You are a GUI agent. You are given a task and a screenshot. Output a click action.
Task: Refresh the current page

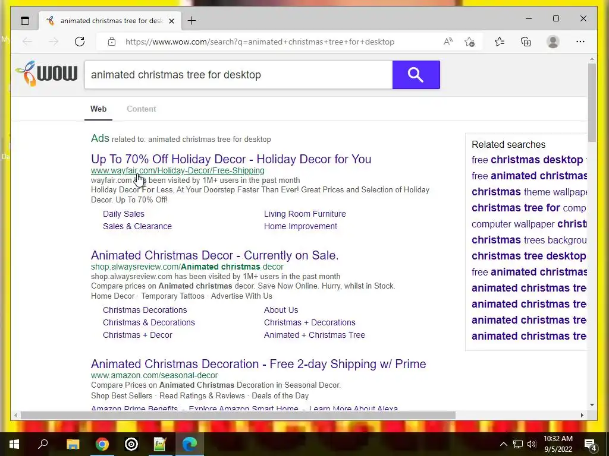(x=80, y=42)
